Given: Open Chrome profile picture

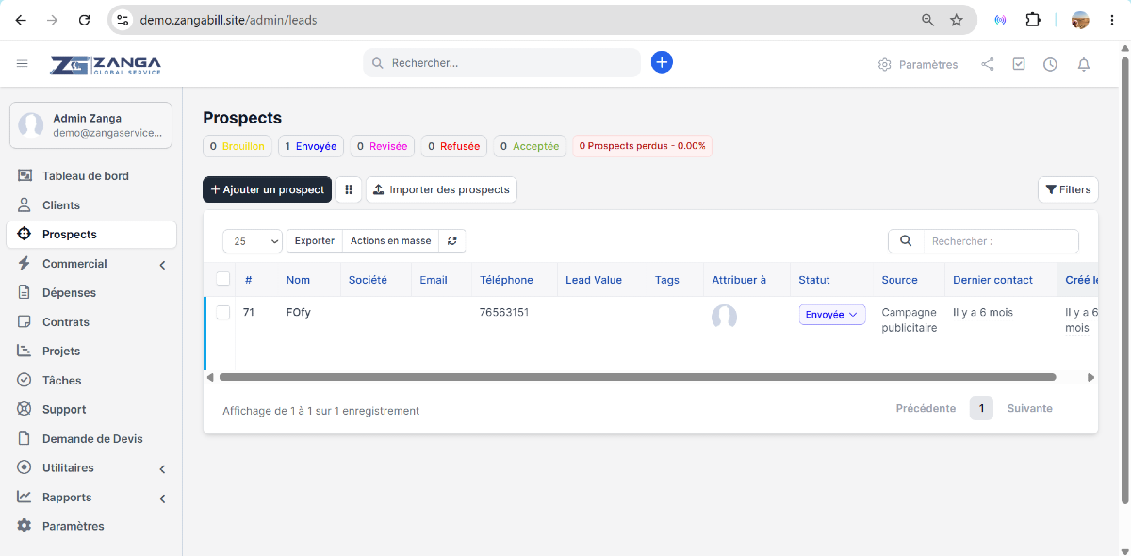Looking at the screenshot, I should [1080, 20].
